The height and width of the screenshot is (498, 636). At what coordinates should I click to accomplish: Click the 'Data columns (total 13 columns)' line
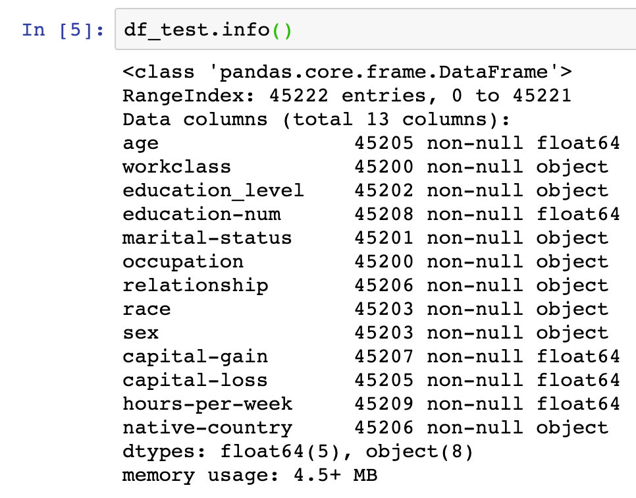coord(317,120)
